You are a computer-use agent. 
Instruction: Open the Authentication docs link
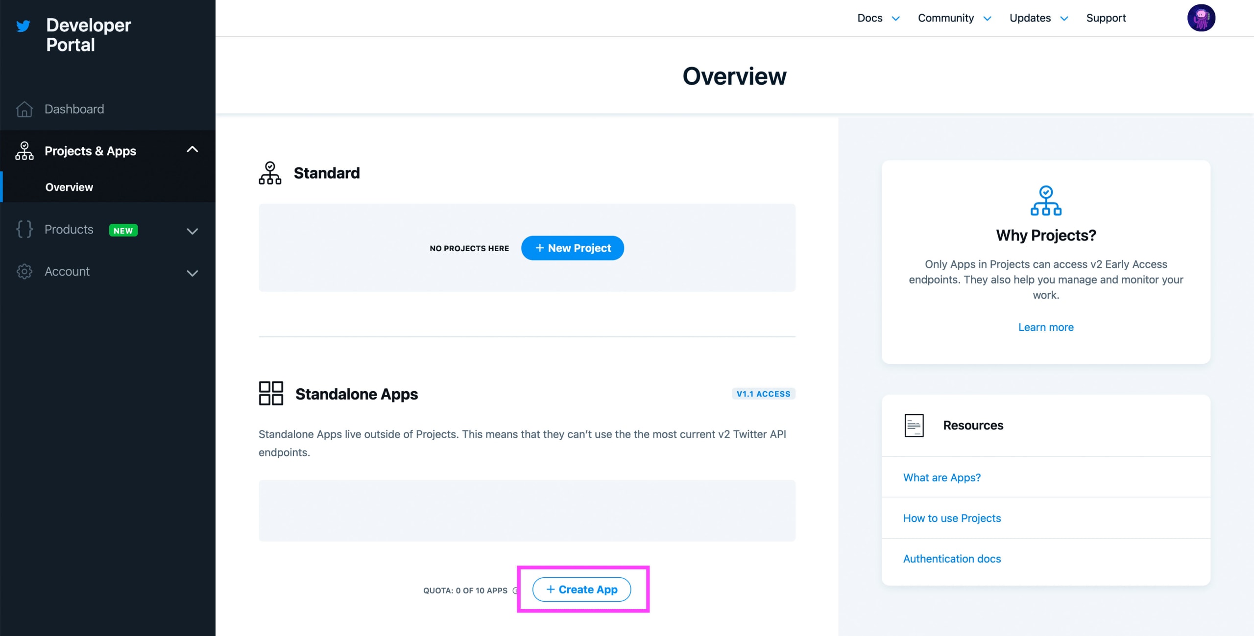952,559
